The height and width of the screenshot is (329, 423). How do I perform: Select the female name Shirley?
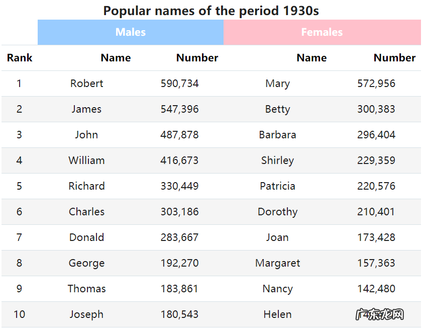[x=277, y=160]
